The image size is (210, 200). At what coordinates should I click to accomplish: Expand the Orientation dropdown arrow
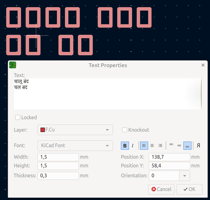(185, 176)
